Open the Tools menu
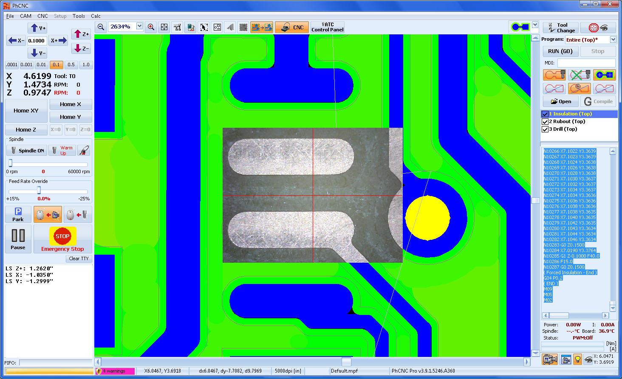Viewport: 622px width, 379px height. 79,16
